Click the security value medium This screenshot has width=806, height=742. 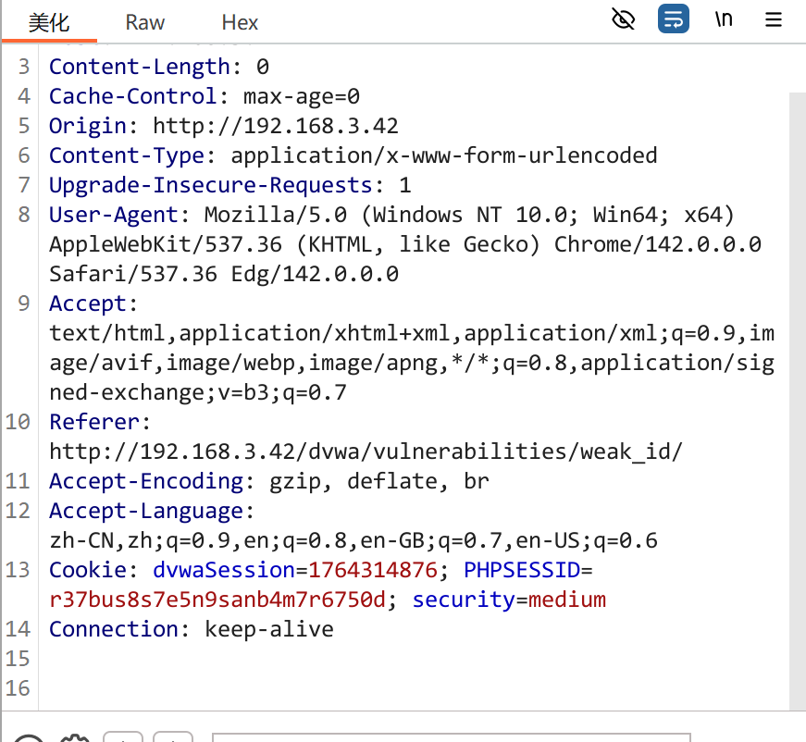[567, 600]
